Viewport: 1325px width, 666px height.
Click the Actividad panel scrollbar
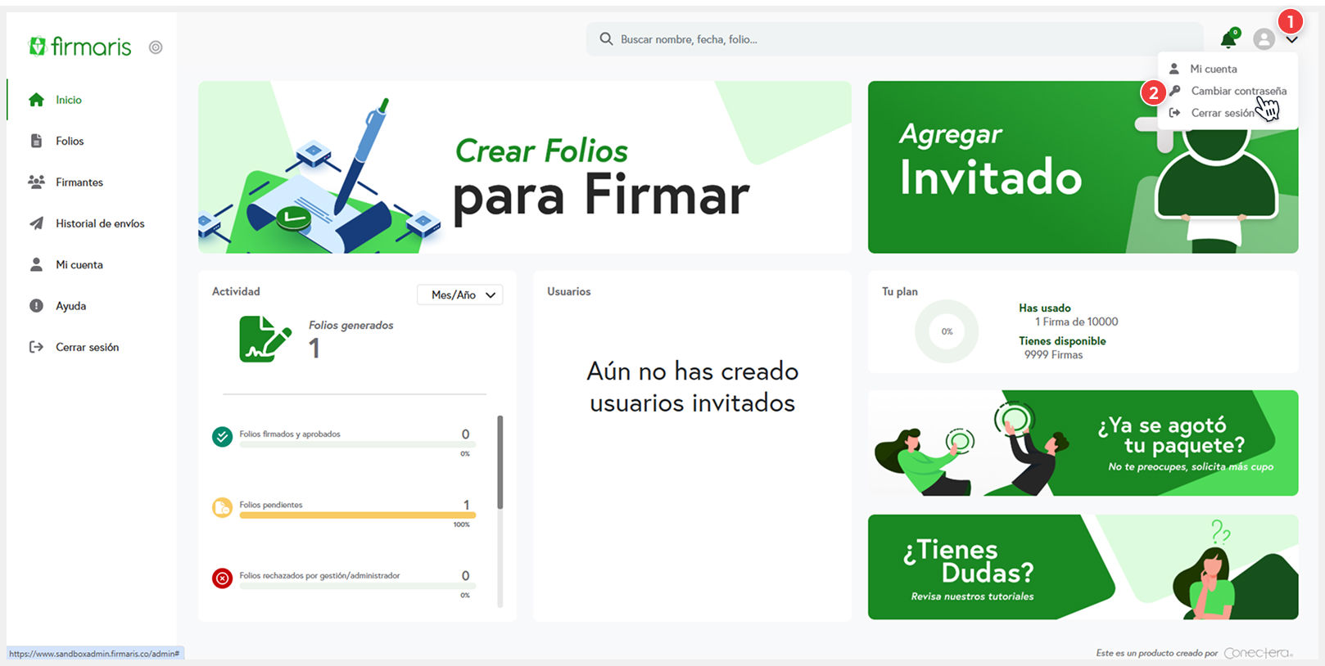(x=500, y=462)
